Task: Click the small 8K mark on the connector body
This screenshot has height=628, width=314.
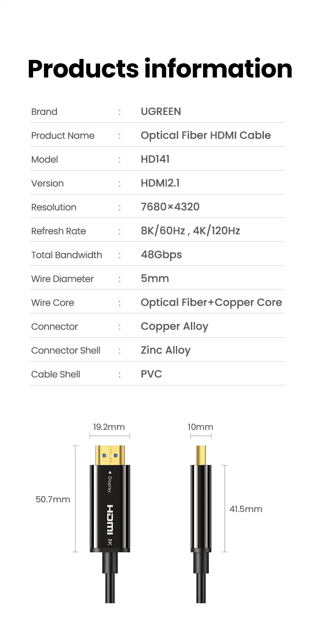Action: pyautogui.click(x=110, y=542)
